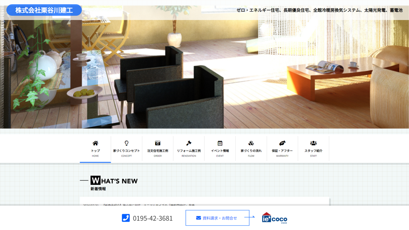Viewport: 409px width, 230px height.
Task: Open the calendar icon for イベント情報
Action: pos(220,143)
